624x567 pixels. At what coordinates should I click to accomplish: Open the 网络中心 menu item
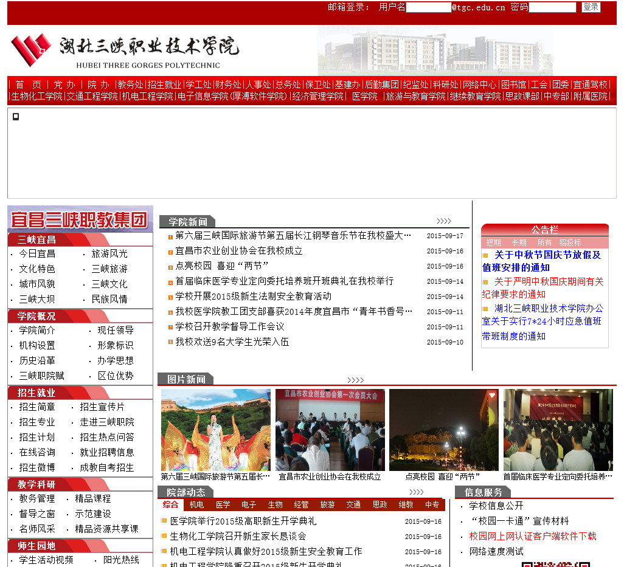479,84
